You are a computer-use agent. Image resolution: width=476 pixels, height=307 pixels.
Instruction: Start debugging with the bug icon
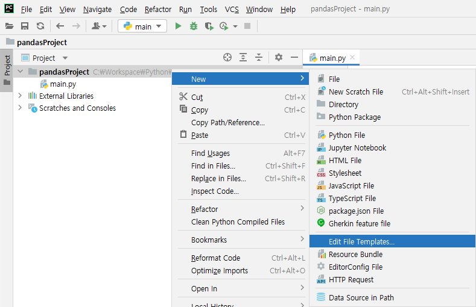(194, 26)
